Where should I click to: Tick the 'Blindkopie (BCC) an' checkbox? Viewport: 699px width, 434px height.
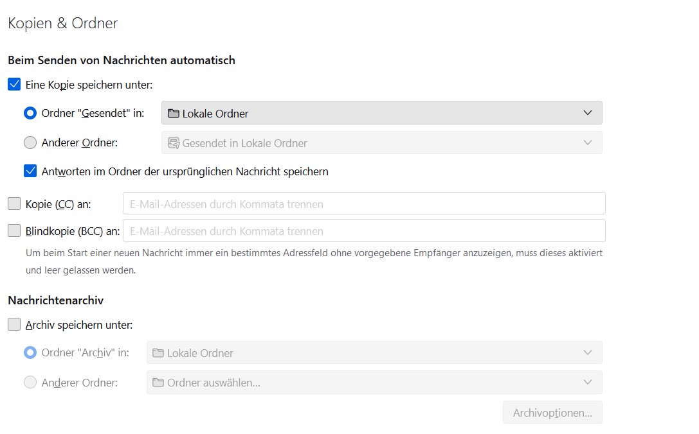click(14, 231)
